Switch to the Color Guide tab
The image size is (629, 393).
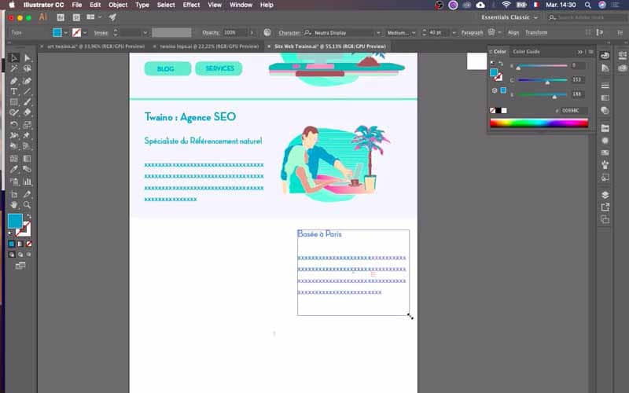point(526,52)
